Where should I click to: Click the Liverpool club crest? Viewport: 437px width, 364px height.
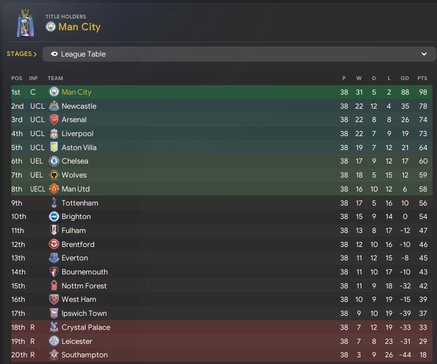(x=54, y=133)
